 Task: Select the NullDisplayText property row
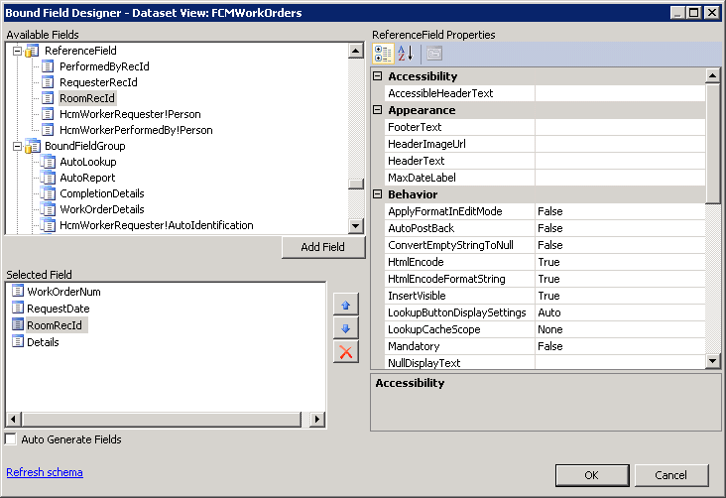(x=544, y=363)
